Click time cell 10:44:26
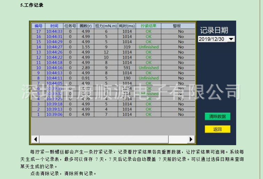263x179 pixels. pos(54,52)
